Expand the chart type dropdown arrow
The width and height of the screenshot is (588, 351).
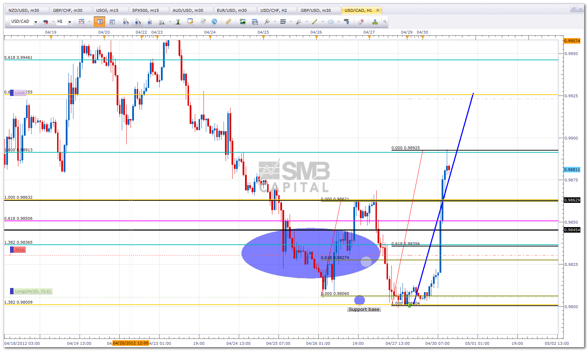(89, 22)
